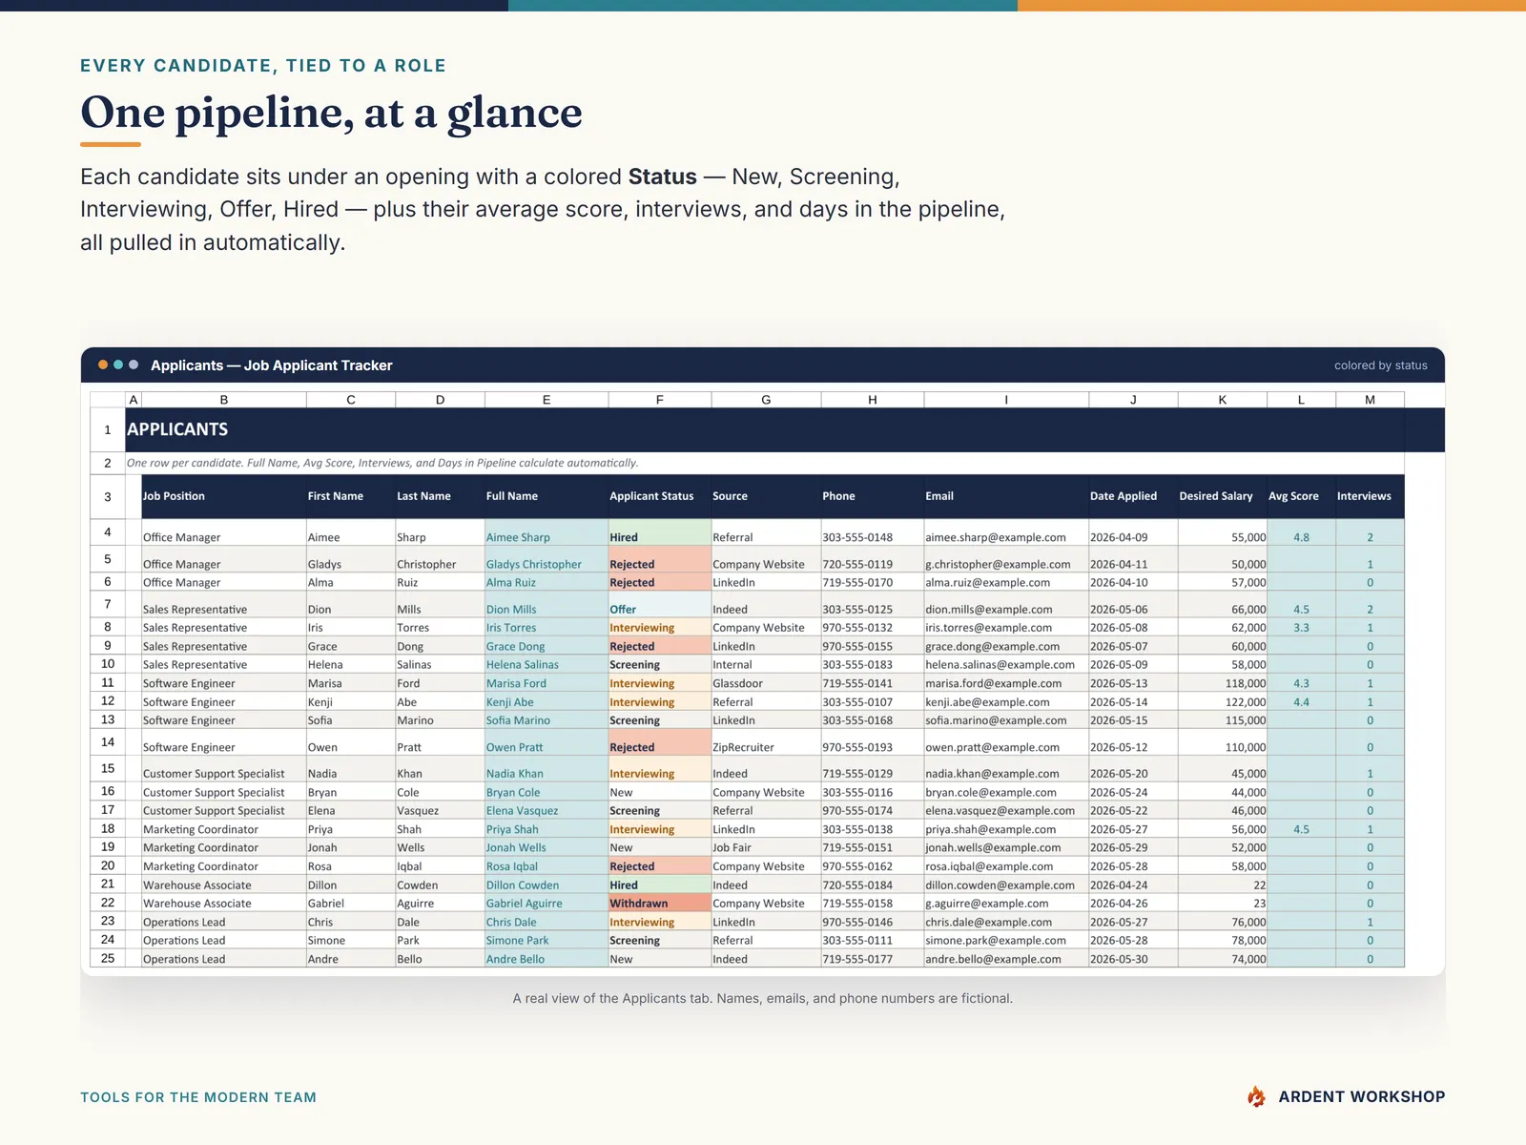1526x1145 pixels.
Task: Click the light gray window dot in title bar
Action: tap(134, 364)
